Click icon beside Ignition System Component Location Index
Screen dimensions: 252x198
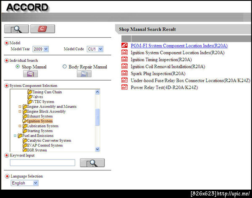pyautogui.click(x=124, y=52)
